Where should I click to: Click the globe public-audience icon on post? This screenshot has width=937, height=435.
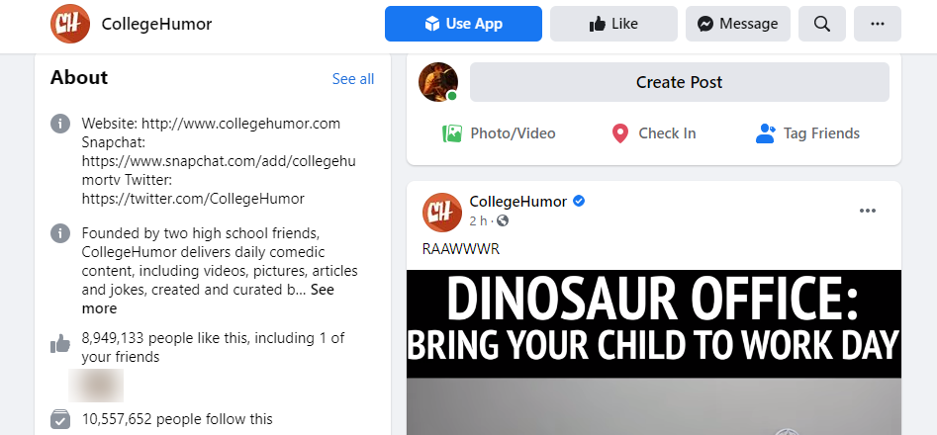coord(503,220)
